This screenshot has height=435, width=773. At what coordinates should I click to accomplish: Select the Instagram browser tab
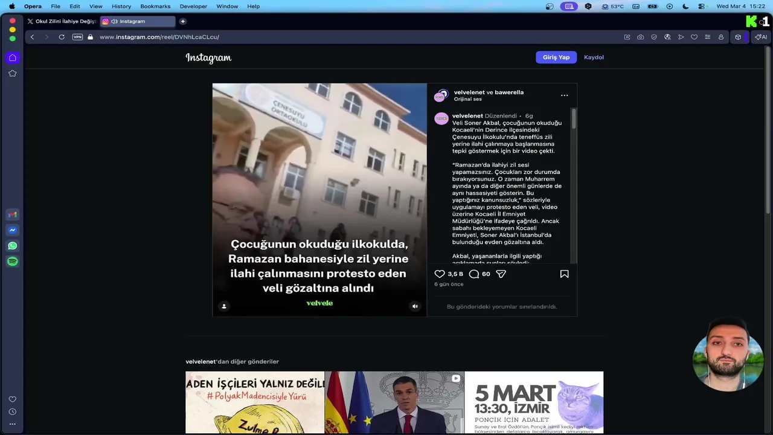point(138,21)
